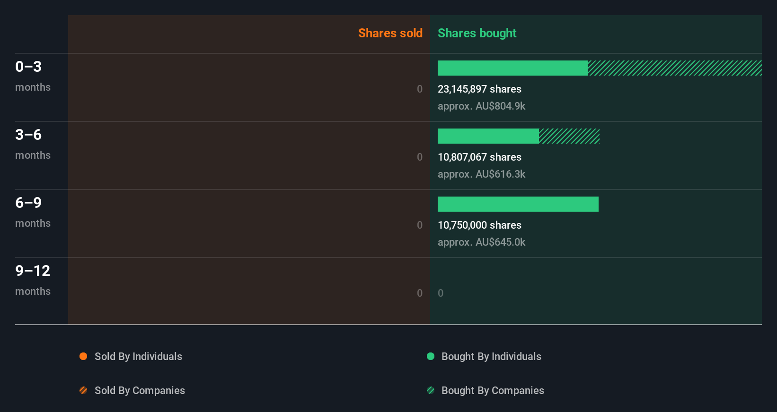The height and width of the screenshot is (412, 777).
Task: Click the striped Bought By Companies legend icon
Action: click(x=431, y=390)
